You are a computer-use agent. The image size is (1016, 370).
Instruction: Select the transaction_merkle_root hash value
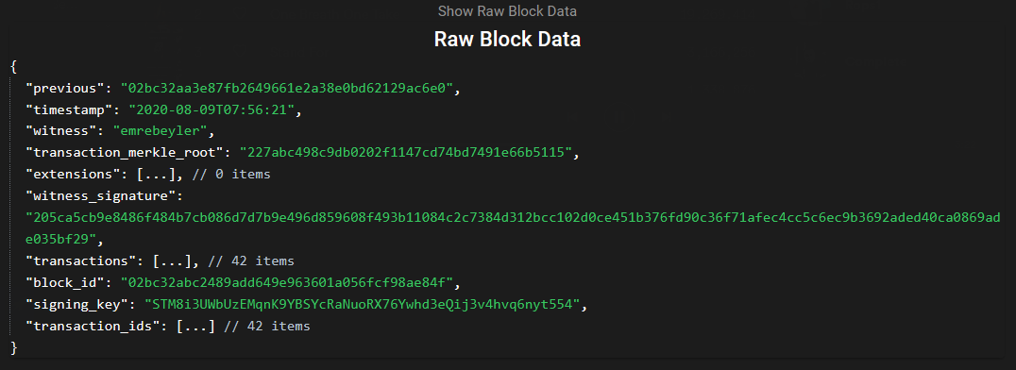406,153
